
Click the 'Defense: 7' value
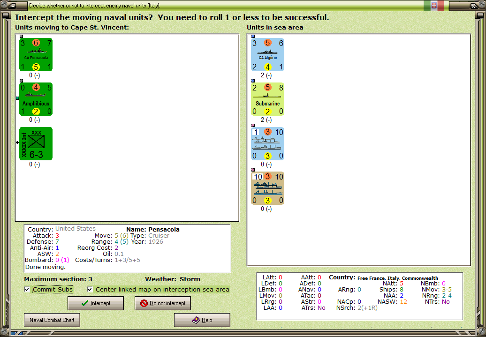pos(43,241)
